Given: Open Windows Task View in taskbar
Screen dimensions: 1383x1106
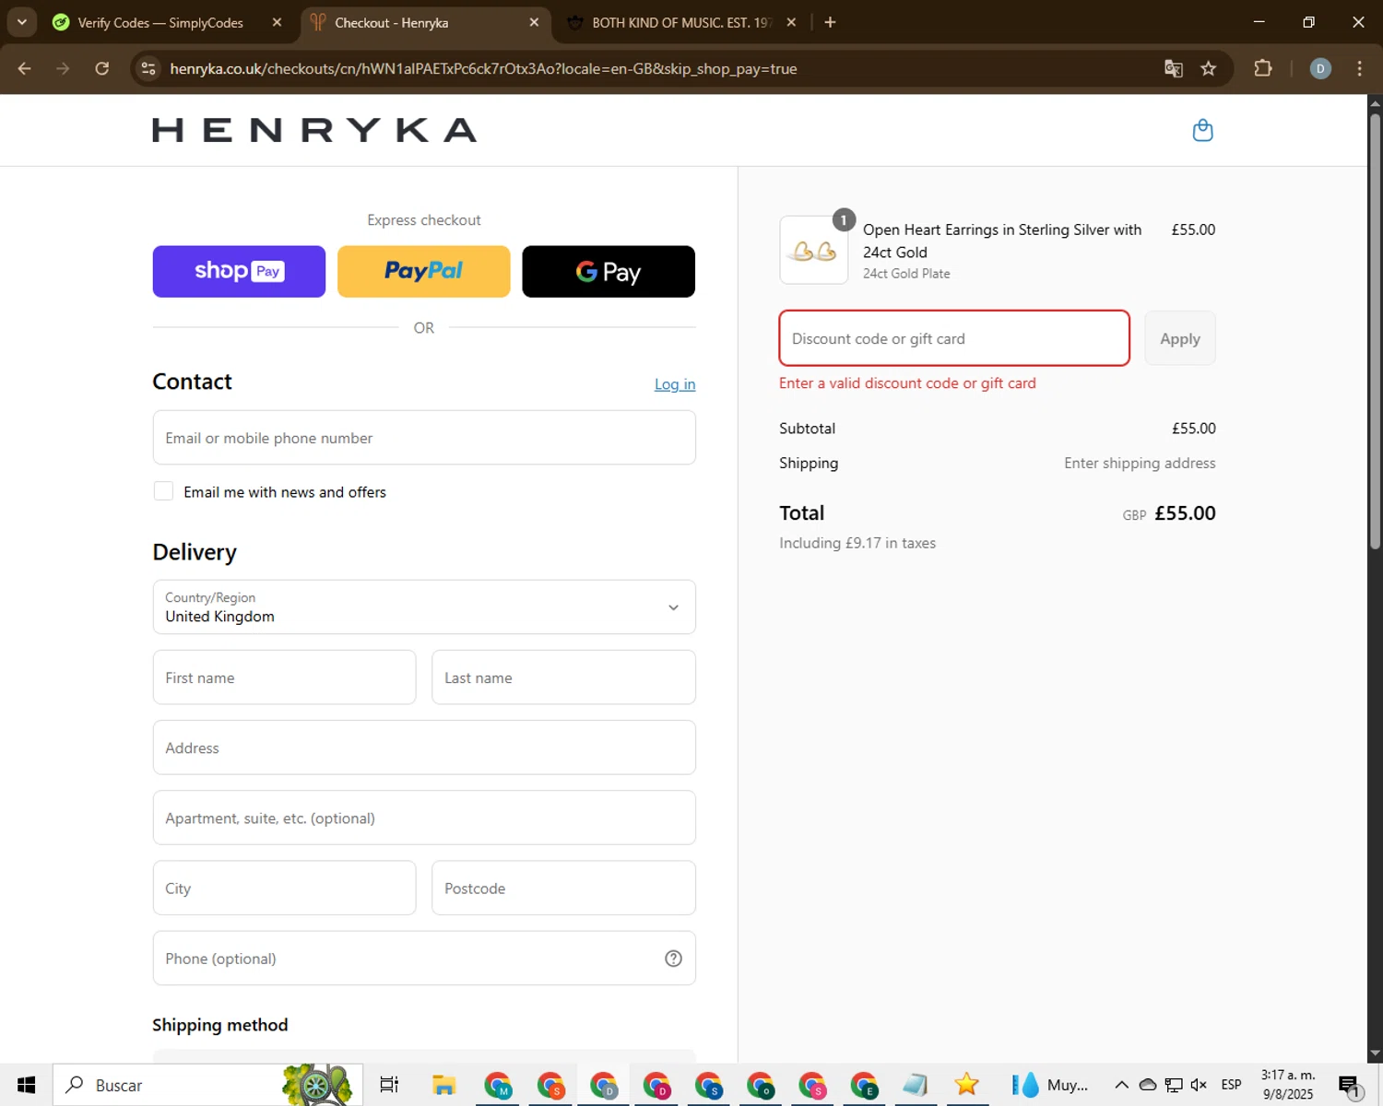Looking at the screenshot, I should [x=389, y=1085].
